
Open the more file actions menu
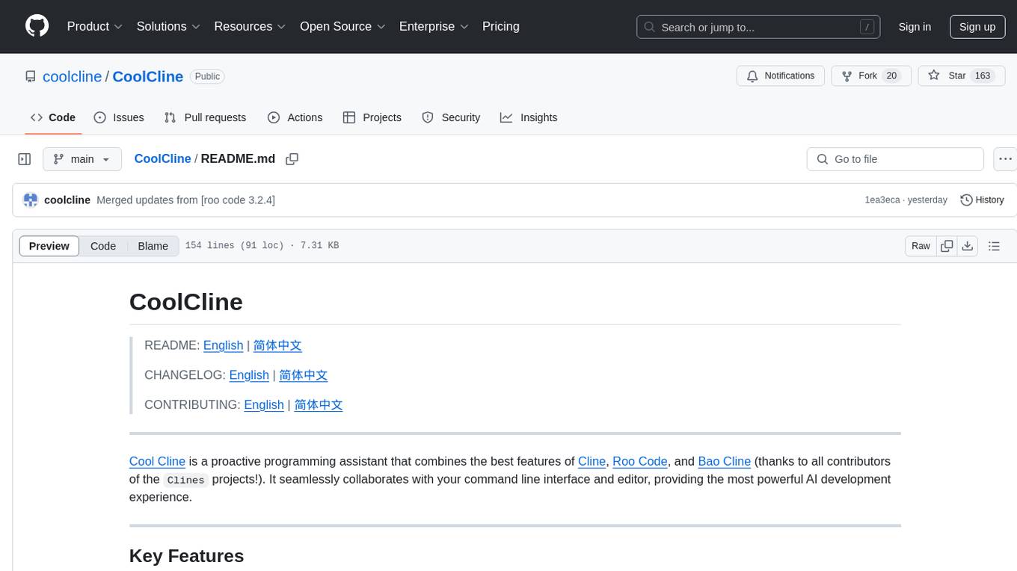pyautogui.click(x=1005, y=159)
